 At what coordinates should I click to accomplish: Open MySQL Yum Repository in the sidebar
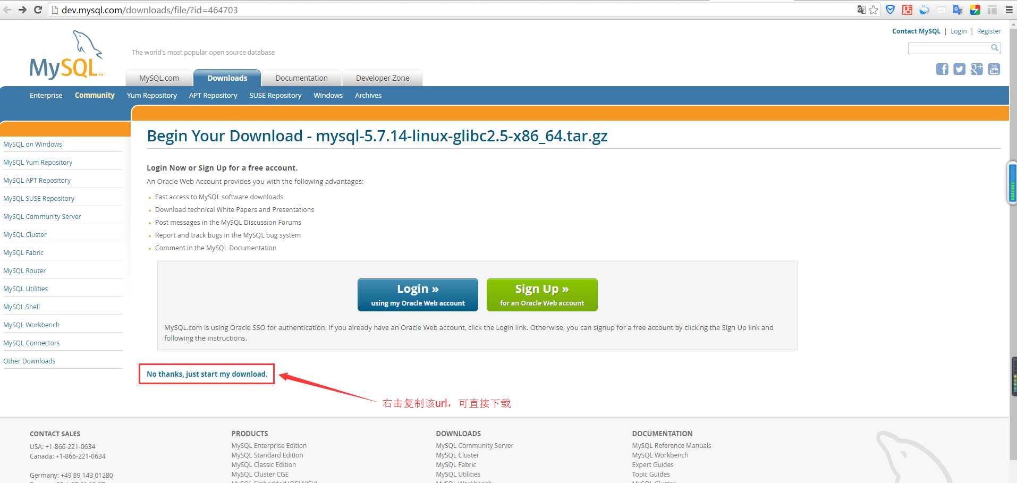pyautogui.click(x=38, y=163)
